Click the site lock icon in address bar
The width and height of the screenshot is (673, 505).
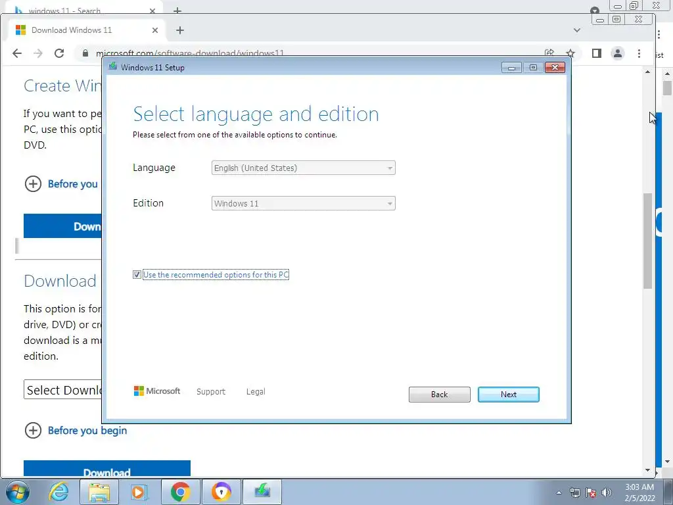[85, 53]
